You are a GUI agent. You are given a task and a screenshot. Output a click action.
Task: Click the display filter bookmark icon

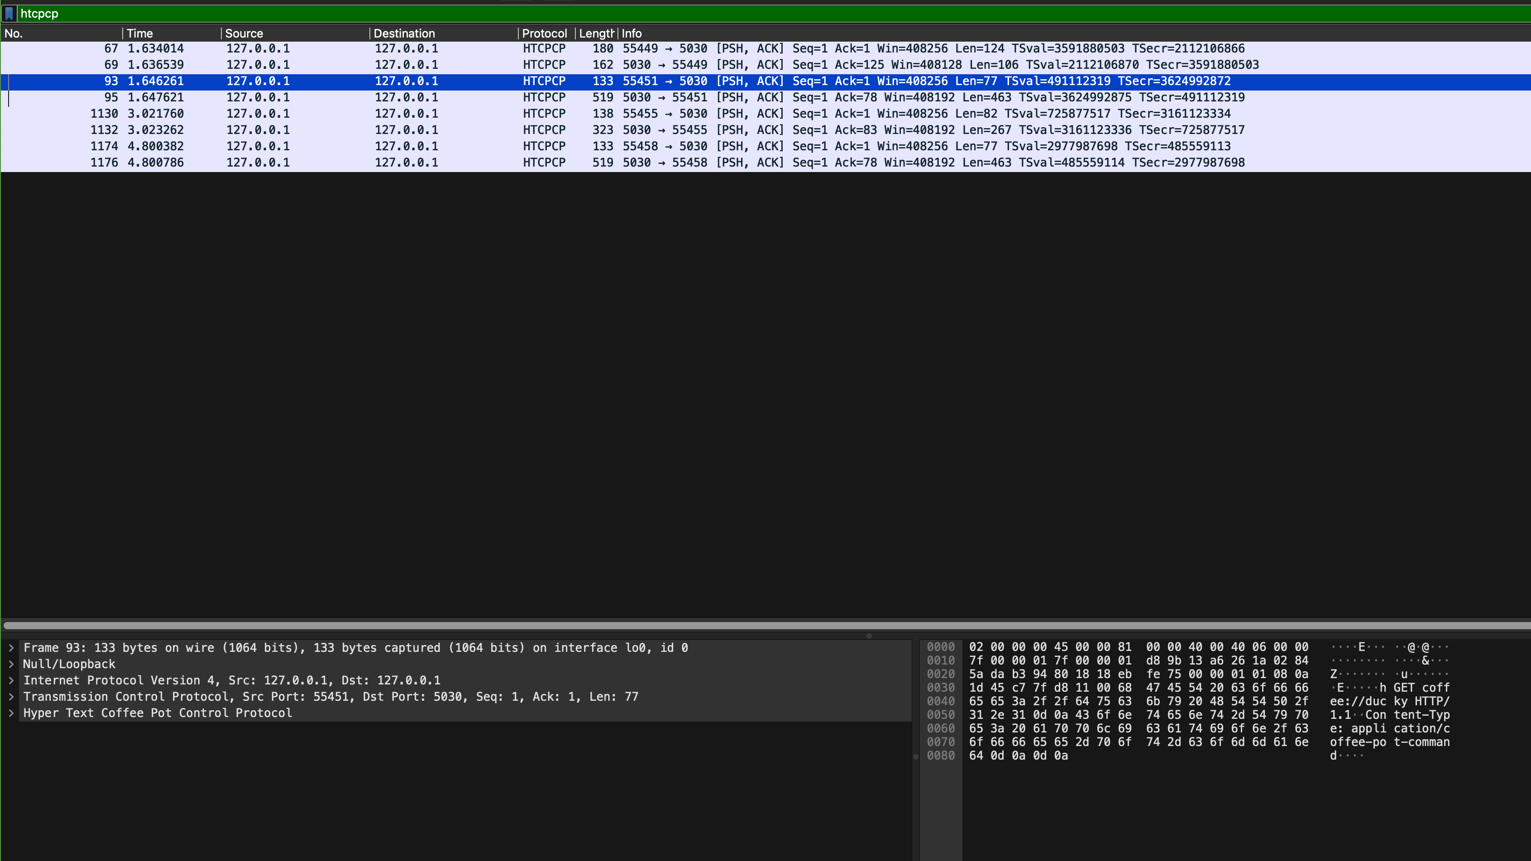point(9,13)
